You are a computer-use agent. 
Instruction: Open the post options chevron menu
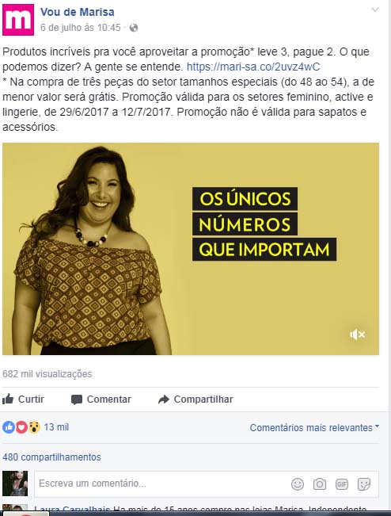[x=375, y=10]
